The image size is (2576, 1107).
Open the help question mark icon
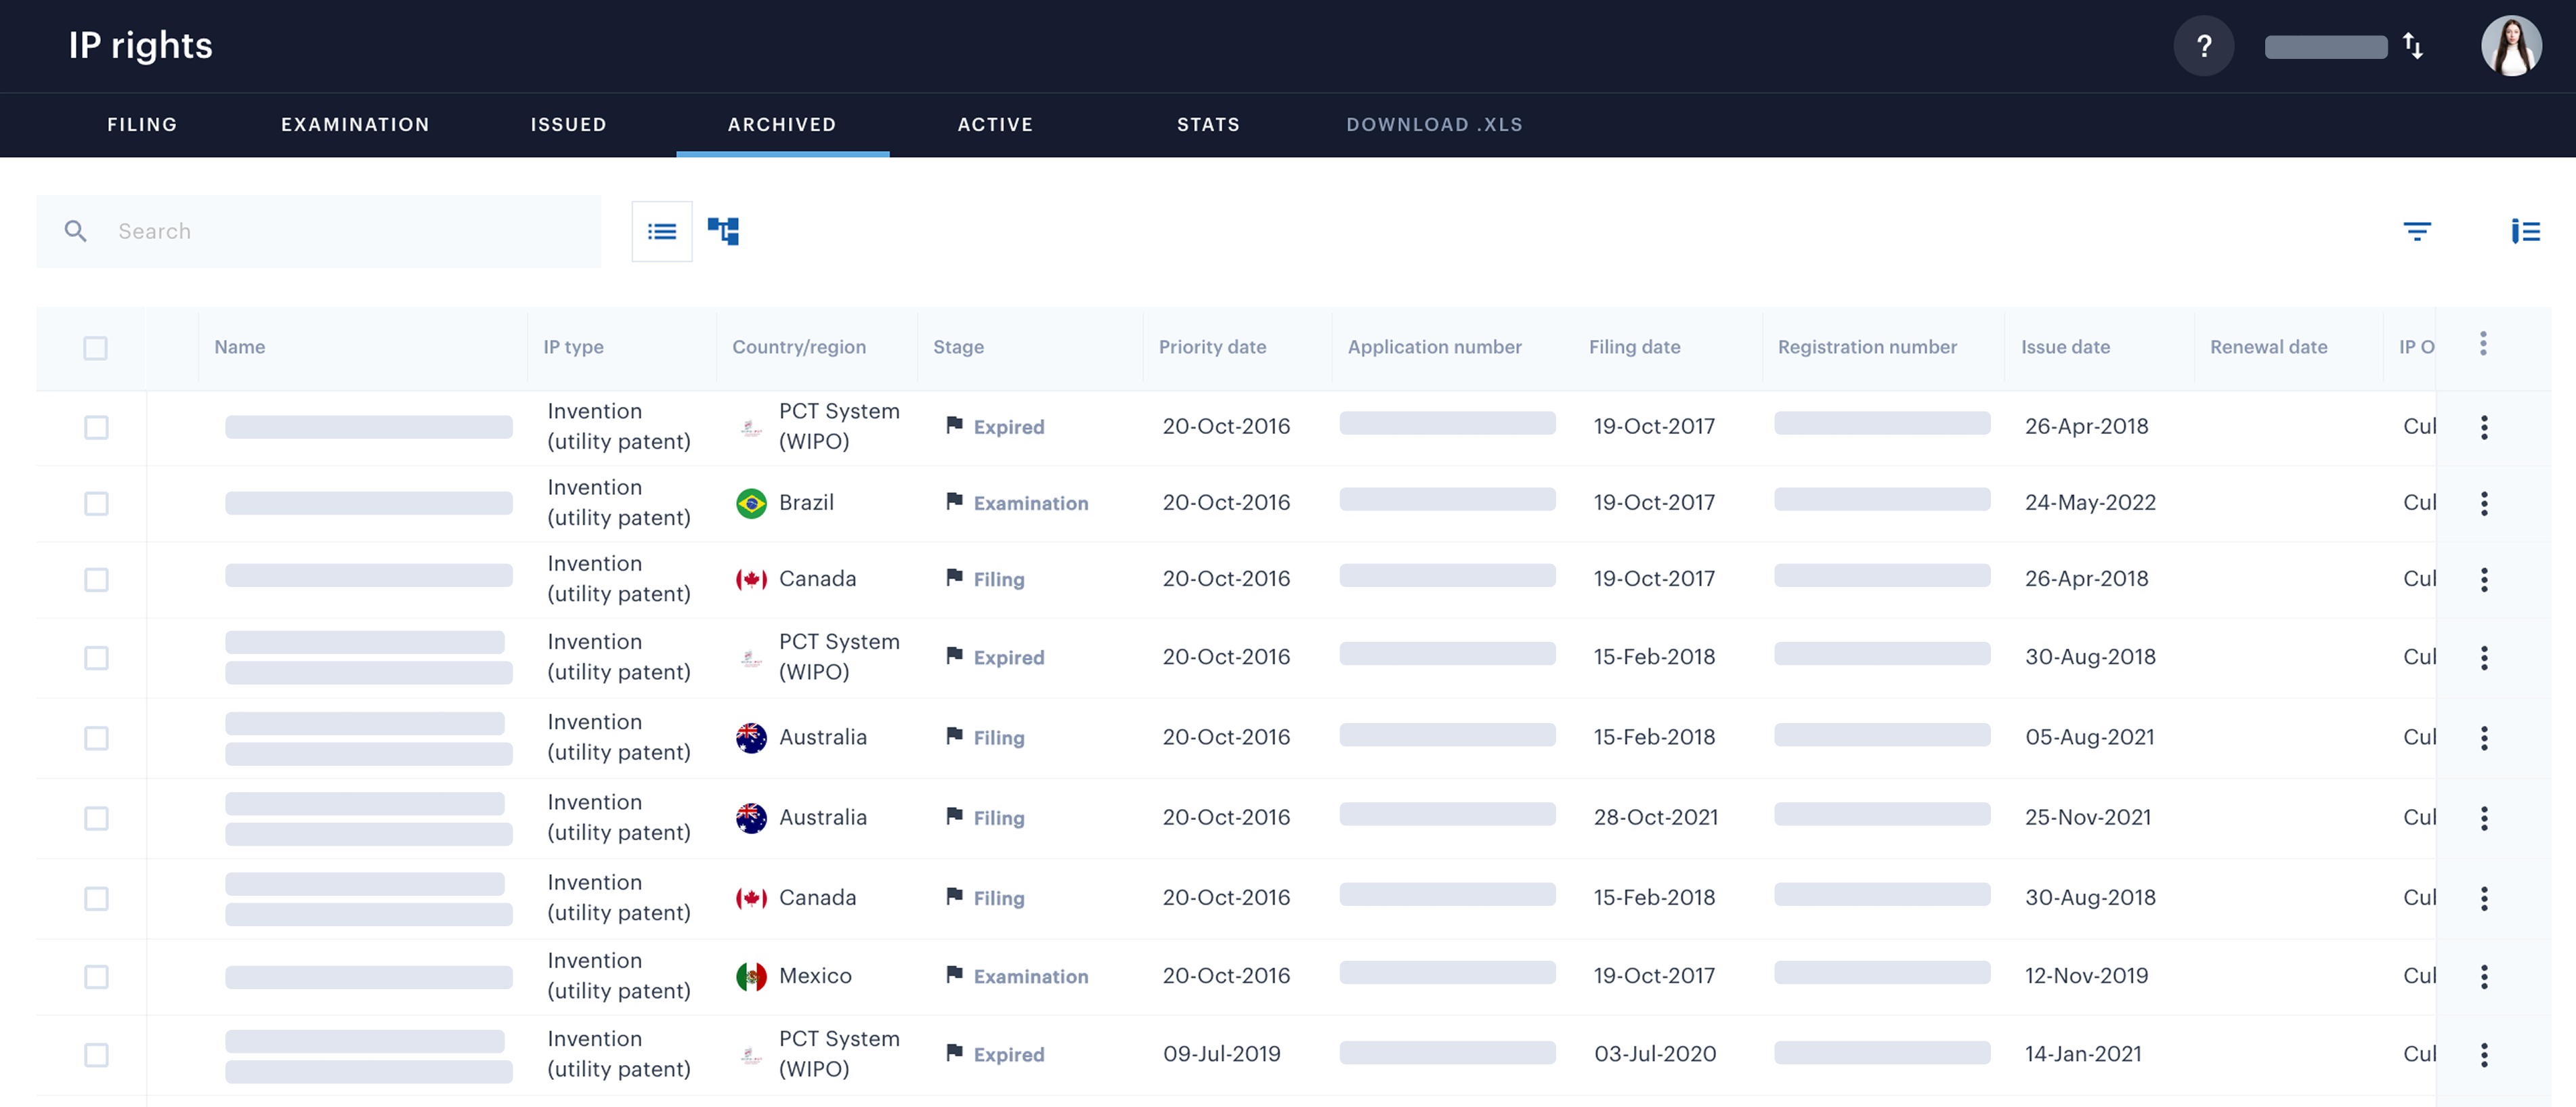point(2203,46)
